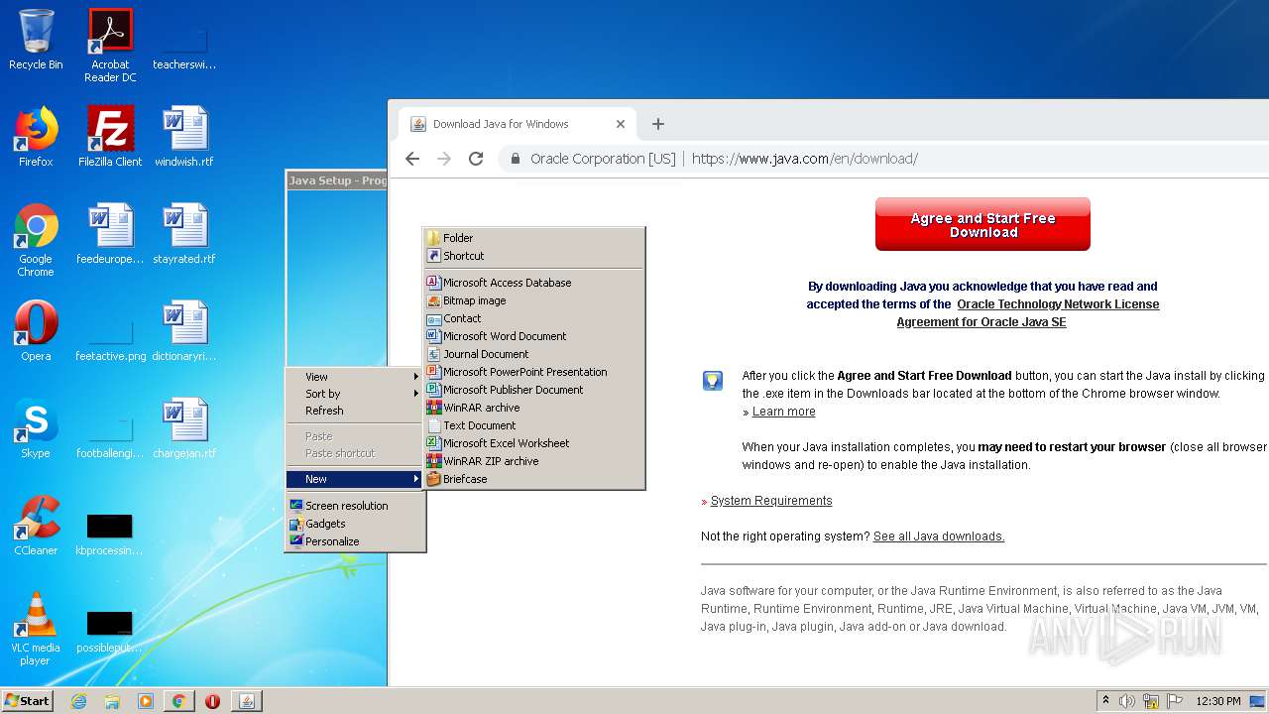Click the volume speaker tray icon

click(x=1127, y=701)
